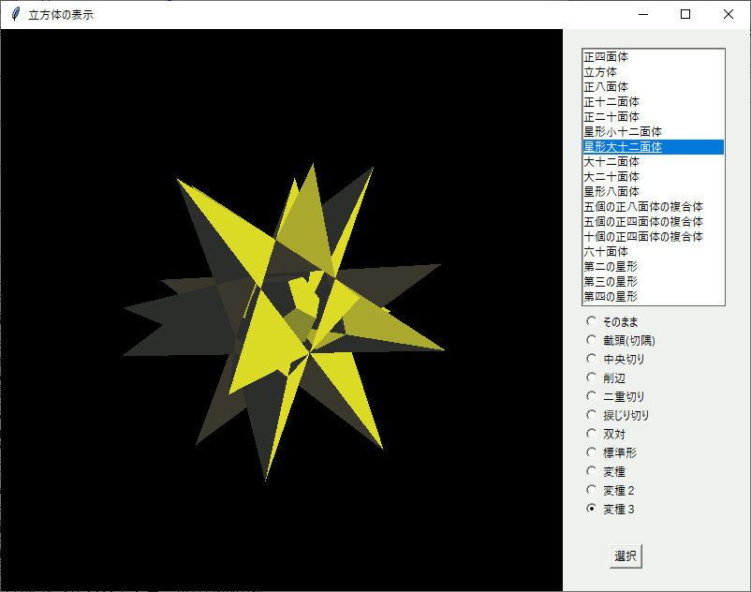Pick 五個の正八面体の複合体 entry
751x592 pixels.
[653, 207]
